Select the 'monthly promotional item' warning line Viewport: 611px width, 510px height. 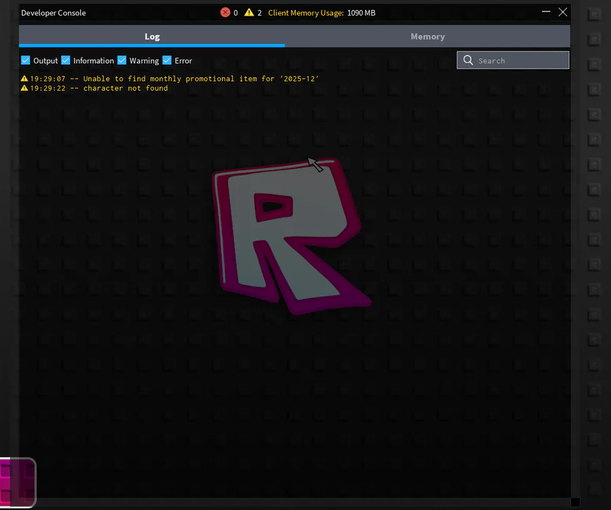click(170, 79)
